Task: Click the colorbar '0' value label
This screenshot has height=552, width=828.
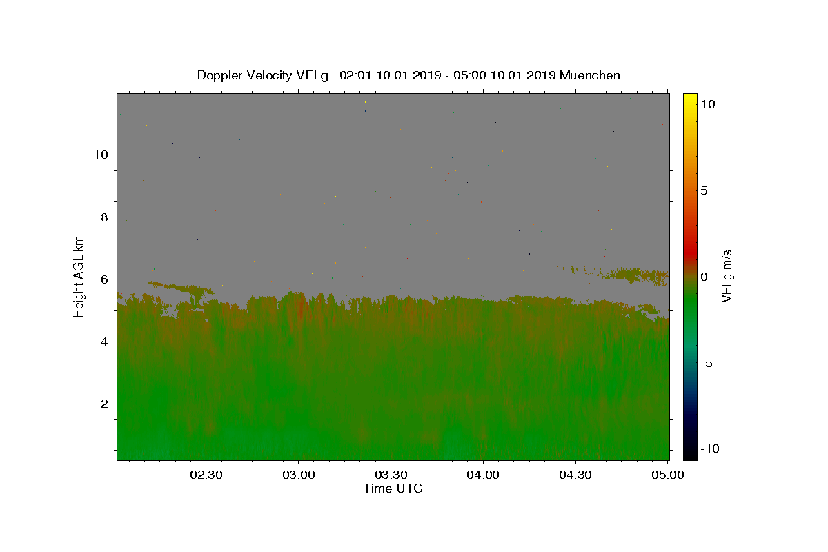Action: [x=704, y=277]
